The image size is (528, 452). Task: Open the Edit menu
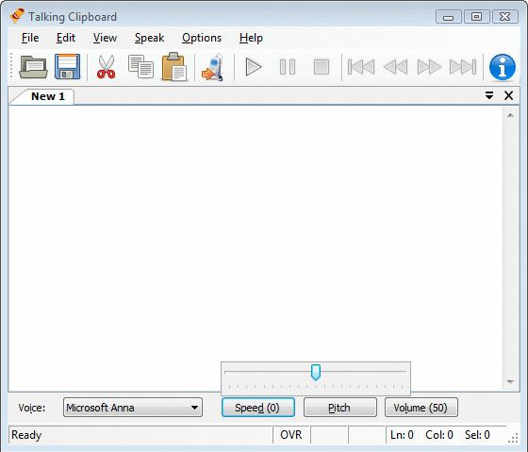pos(66,38)
